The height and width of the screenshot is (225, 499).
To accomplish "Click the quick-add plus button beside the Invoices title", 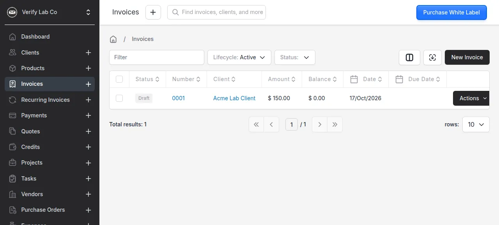I will 153,12.
